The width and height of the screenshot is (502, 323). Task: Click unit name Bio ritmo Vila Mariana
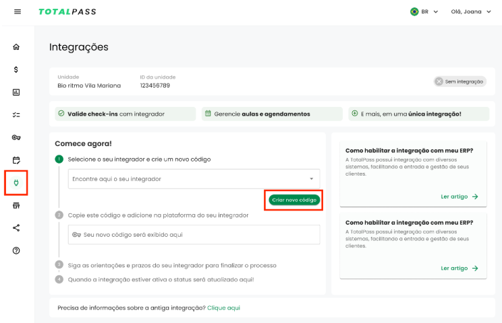coord(89,85)
